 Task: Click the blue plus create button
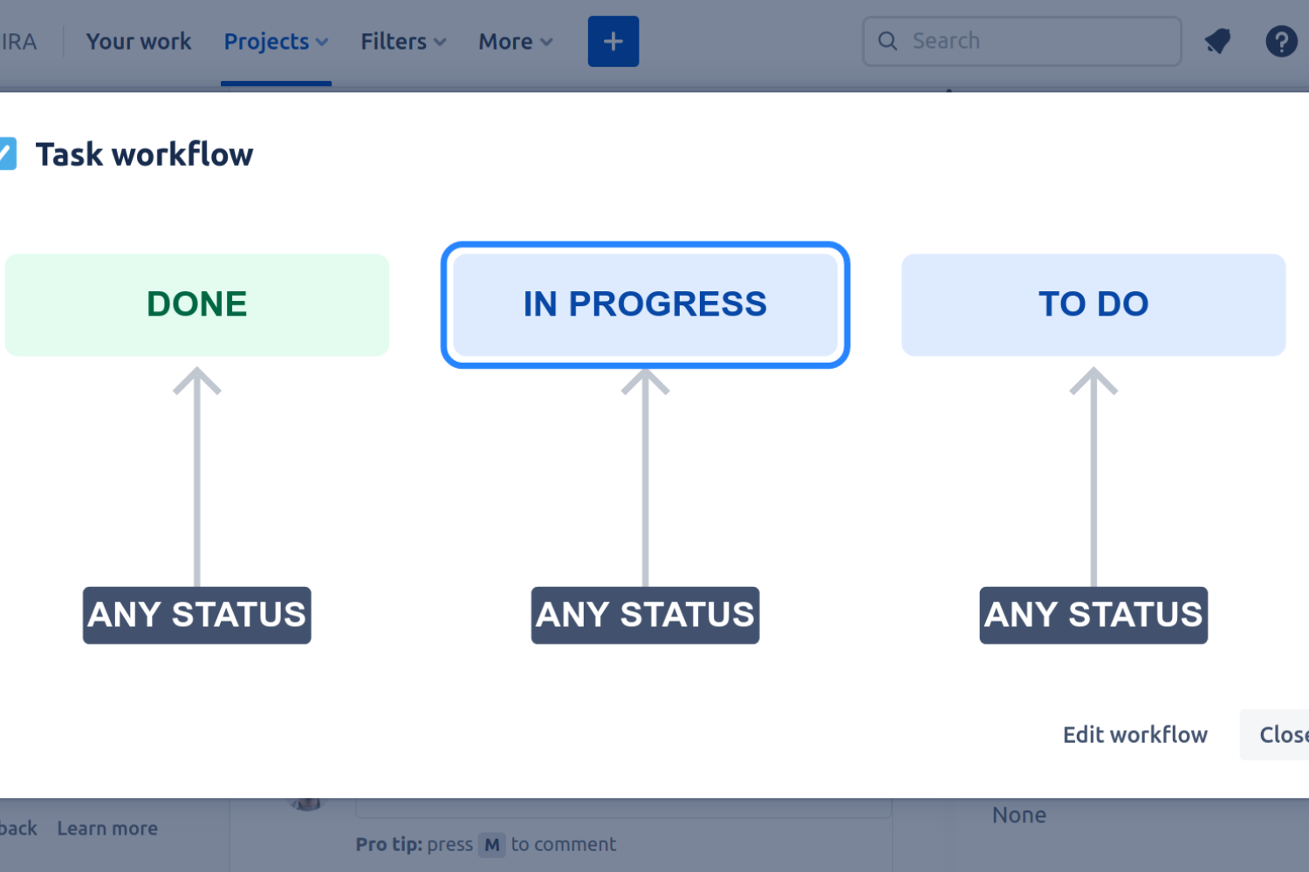[613, 41]
